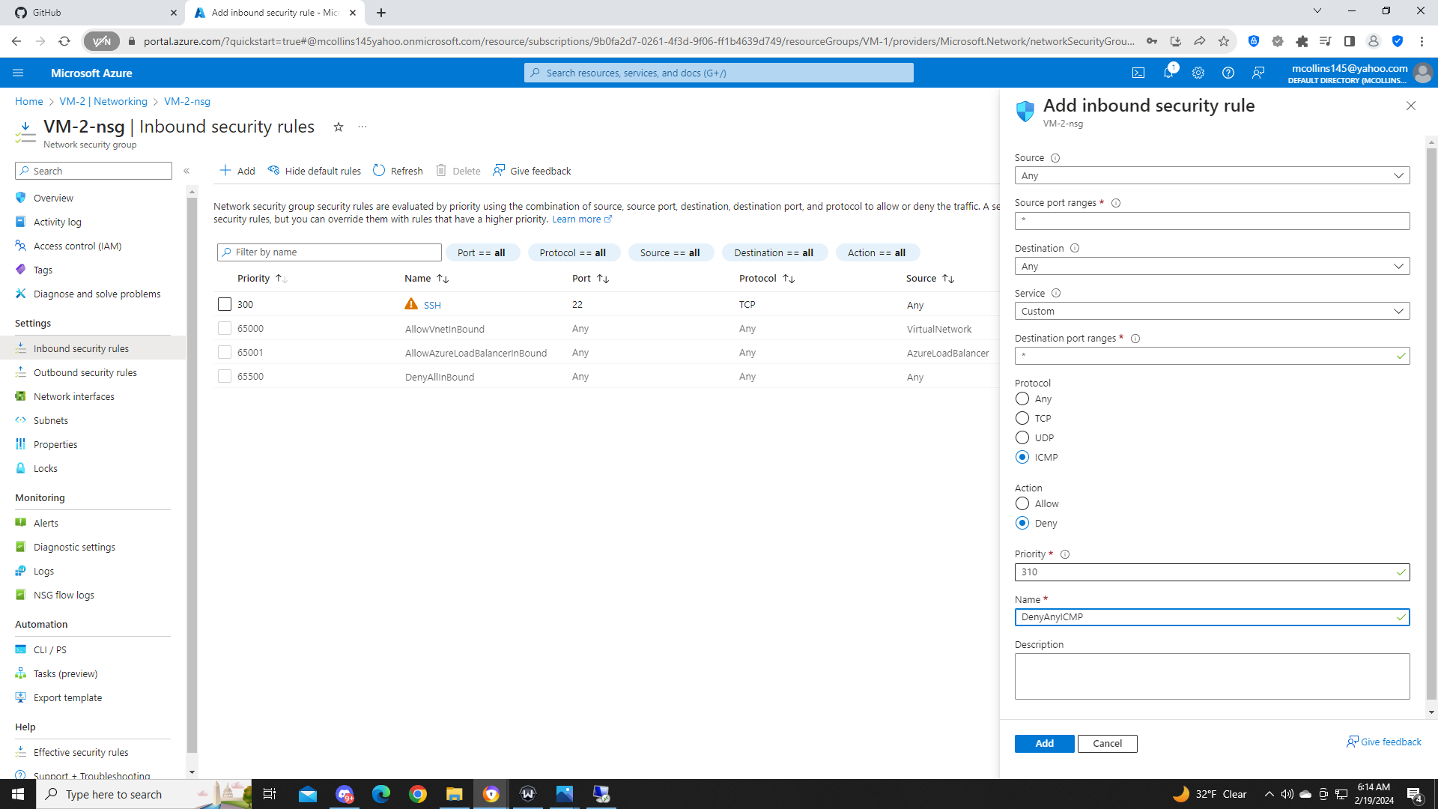Check the SSH rule checkbox
Screen dimensions: 1438x809
click(225, 304)
